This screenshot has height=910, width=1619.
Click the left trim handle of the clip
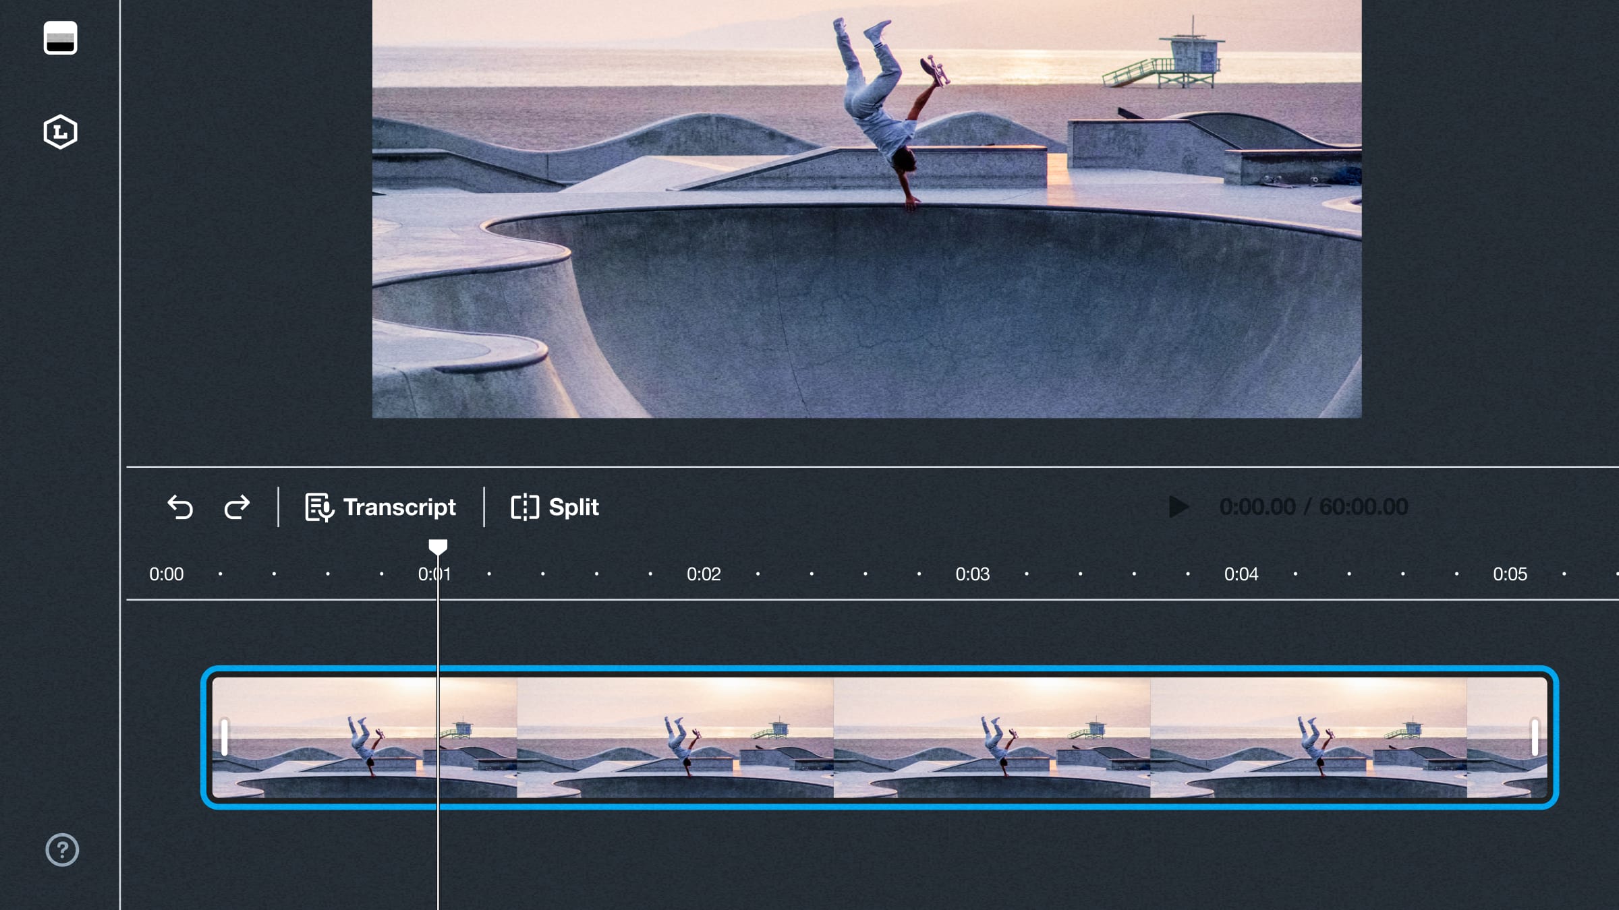tap(225, 737)
